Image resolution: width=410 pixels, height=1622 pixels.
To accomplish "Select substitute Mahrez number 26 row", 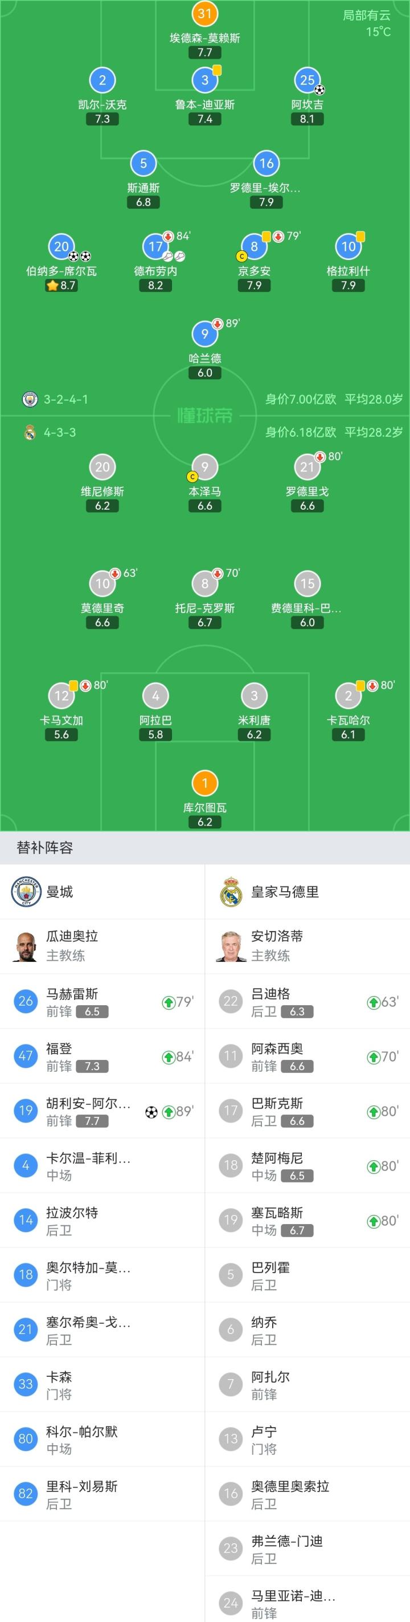I will (102, 1001).
